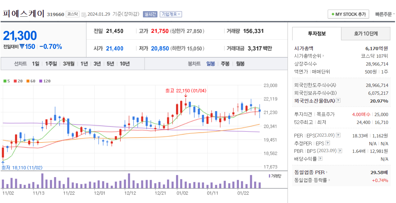
Task: Select the 5년 line chart period
Action: click(x=110, y=64)
